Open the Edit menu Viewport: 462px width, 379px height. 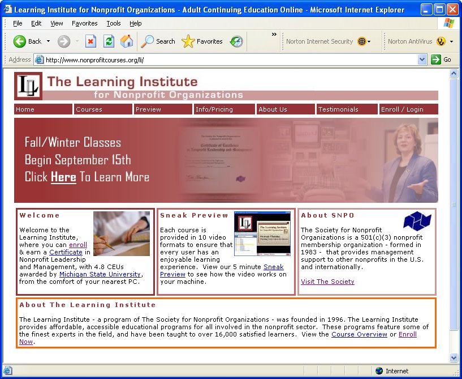click(36, 23)
